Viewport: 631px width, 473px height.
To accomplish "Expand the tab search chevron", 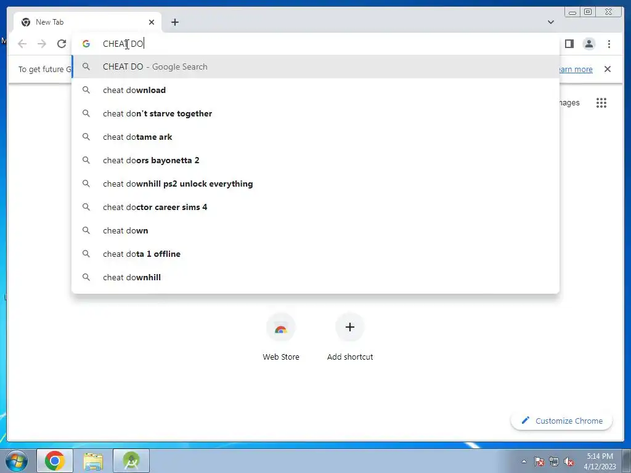I will click(550, 22).
